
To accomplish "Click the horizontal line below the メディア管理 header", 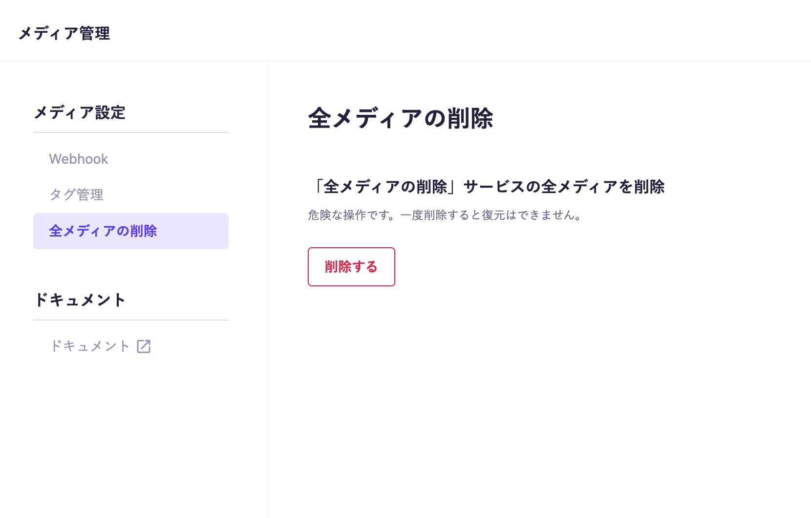I will coord(405,61).
